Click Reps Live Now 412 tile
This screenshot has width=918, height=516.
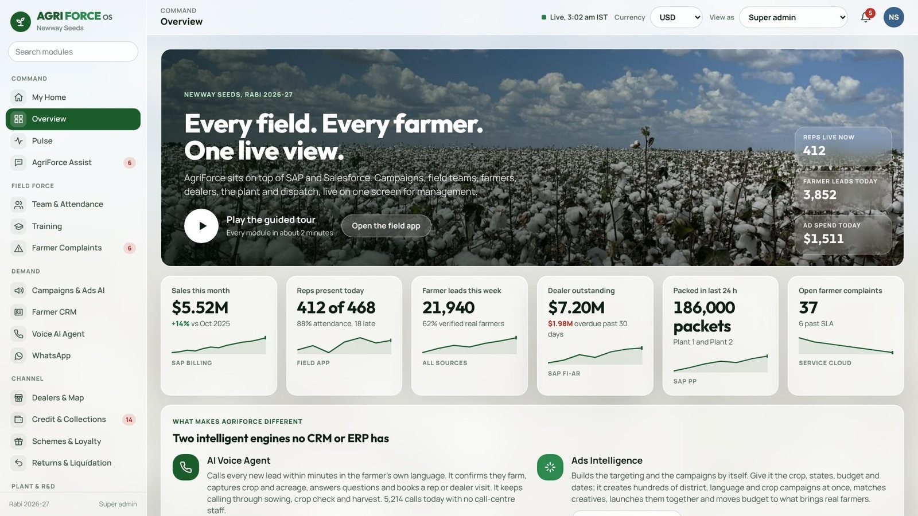(x=843, y=147)
